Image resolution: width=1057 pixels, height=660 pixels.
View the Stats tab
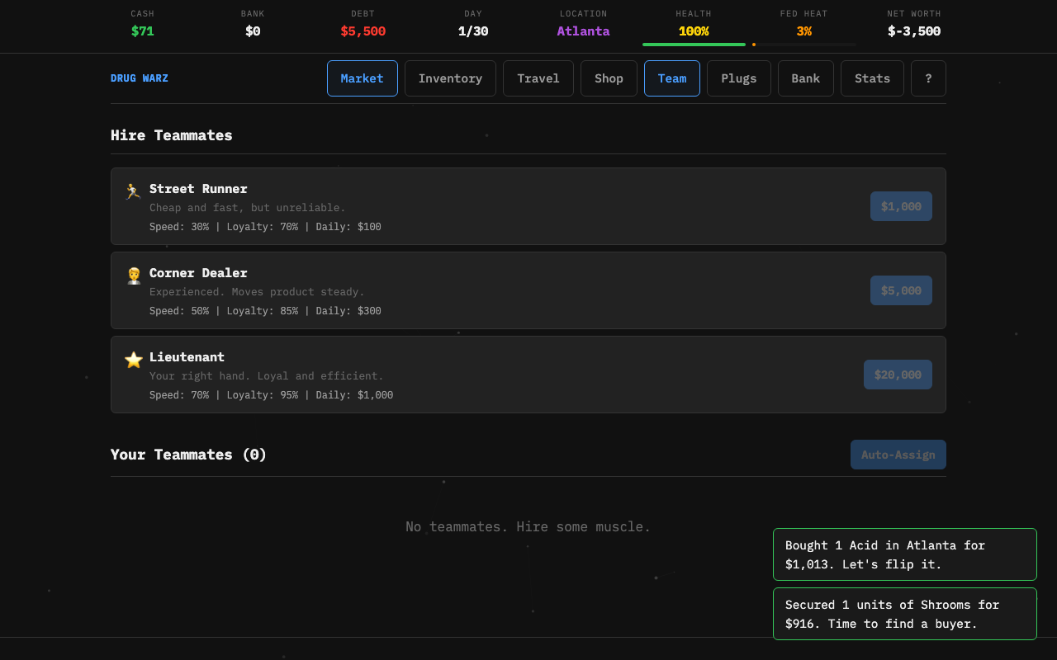coord(872,78)
